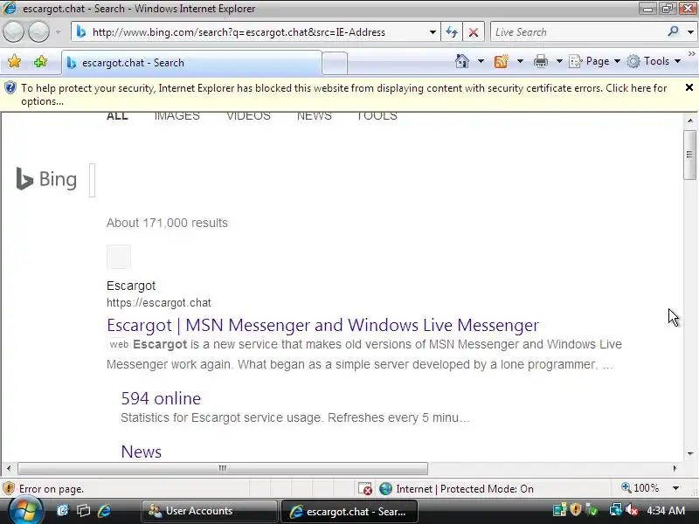The width and height of the screenshot is (699, 524).
Task: Click the network connection tray icon
Action: click(x=616, y=510)
